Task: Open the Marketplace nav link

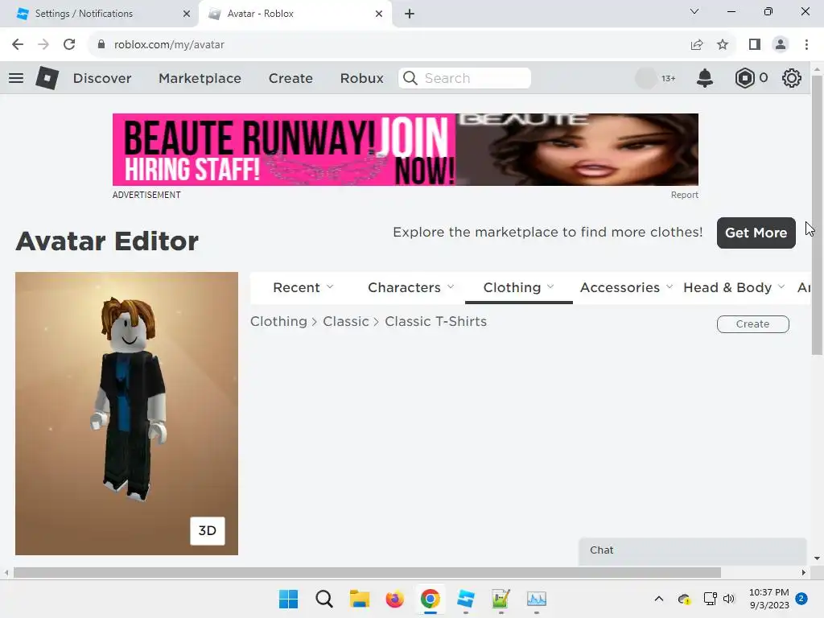Action: pyautogui.click(x=200, y=78)
